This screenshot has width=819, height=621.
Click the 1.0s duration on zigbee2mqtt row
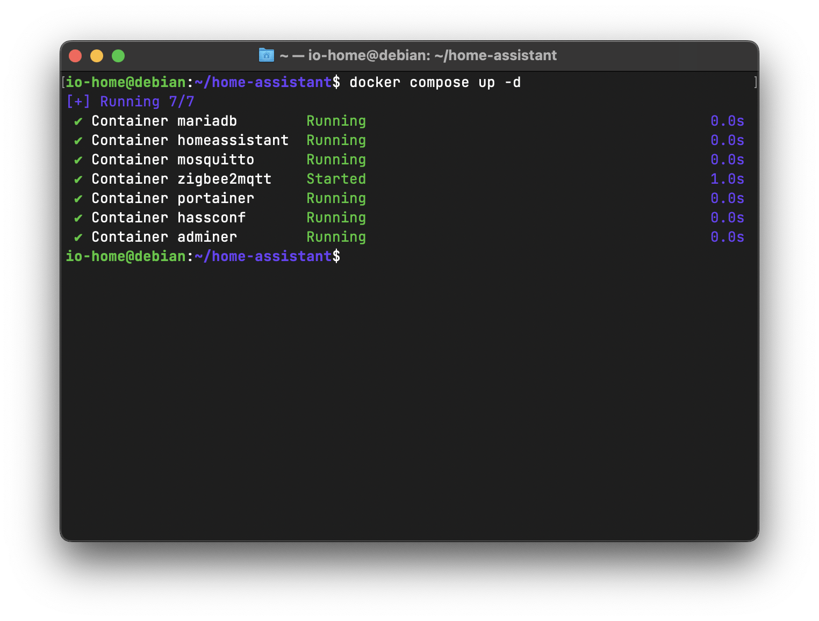coord(727,179)
